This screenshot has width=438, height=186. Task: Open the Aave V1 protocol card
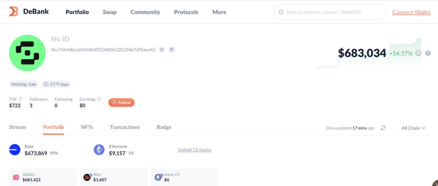[184, 177]
